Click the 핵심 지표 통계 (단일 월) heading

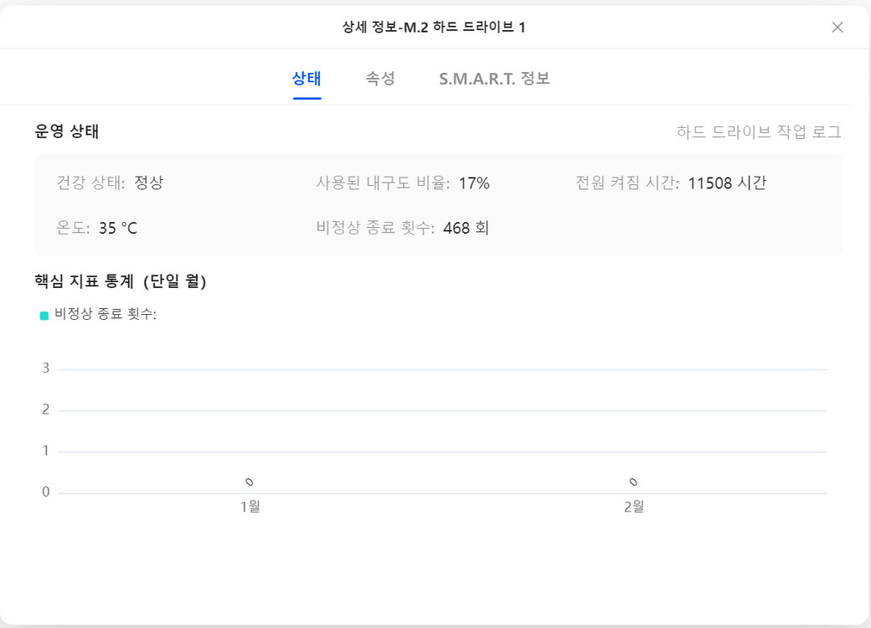121,281
